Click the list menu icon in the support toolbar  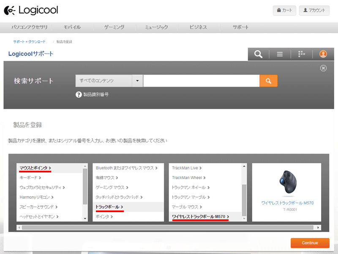[x=280, y=54]
